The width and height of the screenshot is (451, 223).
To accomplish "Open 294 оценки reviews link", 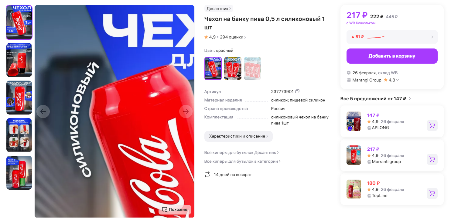I will [233, 37].
